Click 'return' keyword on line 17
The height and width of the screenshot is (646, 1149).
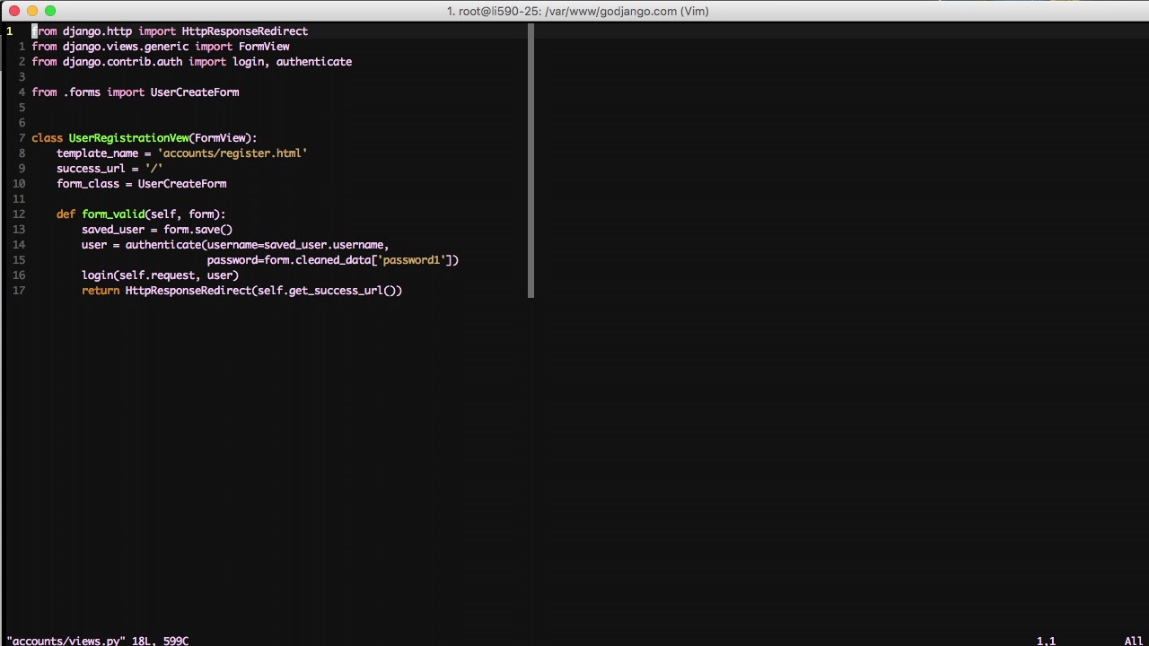point(101,291)
